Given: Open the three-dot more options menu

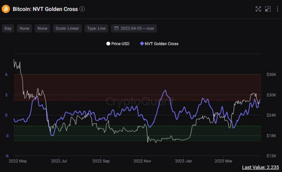Looking at the screenshot, I should point(277,9).
